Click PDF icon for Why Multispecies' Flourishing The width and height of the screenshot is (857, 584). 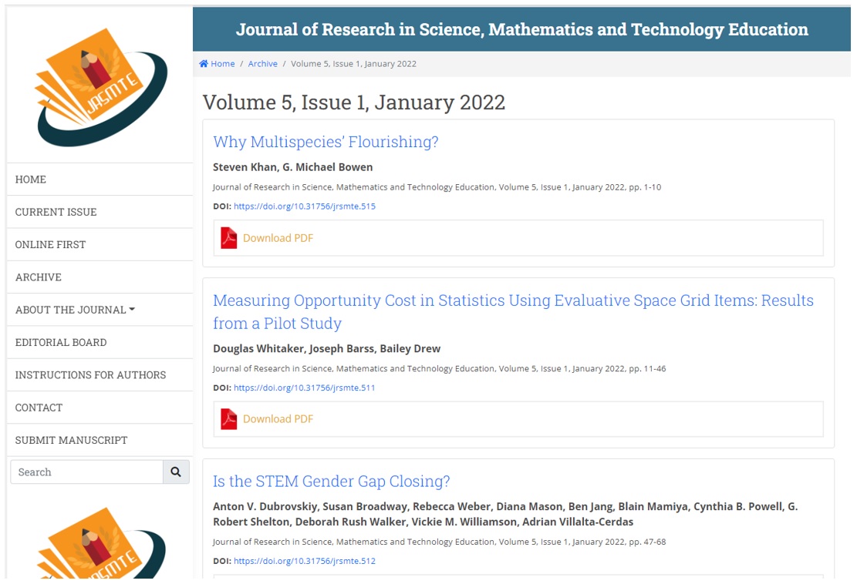click(228, 238)
